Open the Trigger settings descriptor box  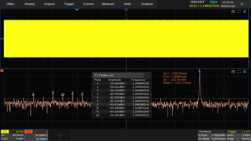(238, 135)
